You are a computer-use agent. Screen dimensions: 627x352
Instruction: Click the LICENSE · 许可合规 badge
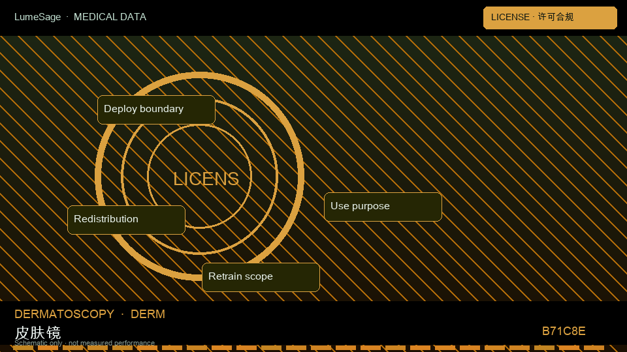(x=550, y=18)
